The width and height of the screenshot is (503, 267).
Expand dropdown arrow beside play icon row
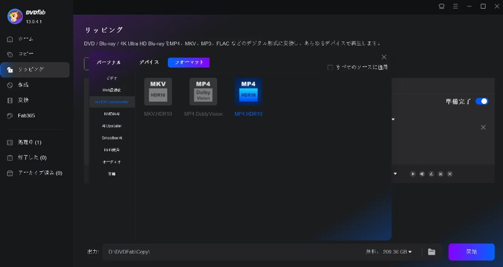point(395,174)
